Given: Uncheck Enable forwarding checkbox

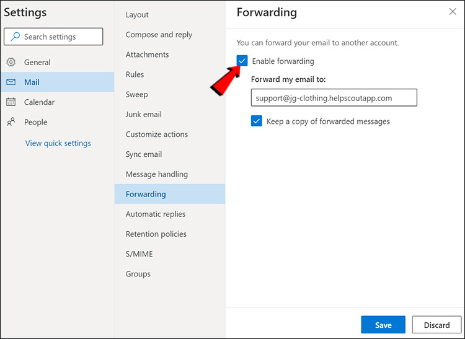Looking at the screenshot, I should 242,61.
